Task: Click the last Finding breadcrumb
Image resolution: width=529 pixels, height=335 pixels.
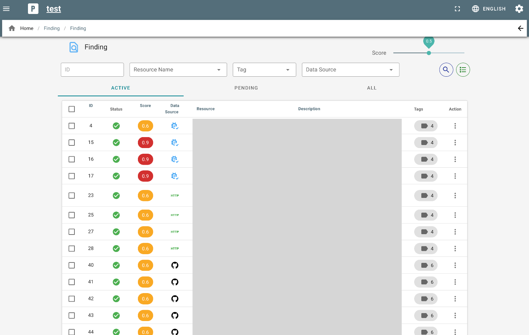Action: point(78,28)
